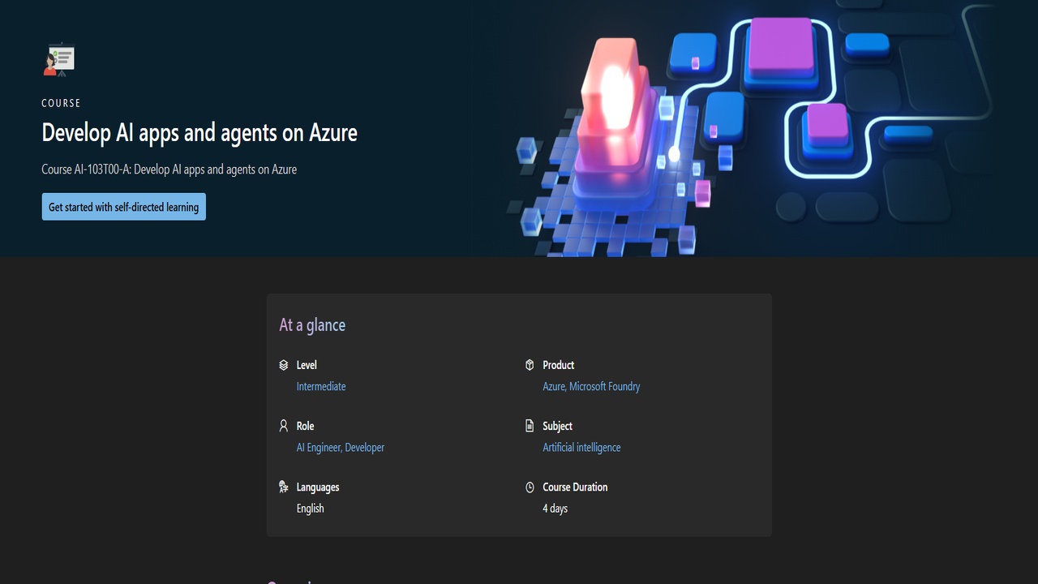The height and width of the screenshot is (584, 1038).
Task: Click the Course AI-103T00-A subtitle text
Action: pos(169,170)
